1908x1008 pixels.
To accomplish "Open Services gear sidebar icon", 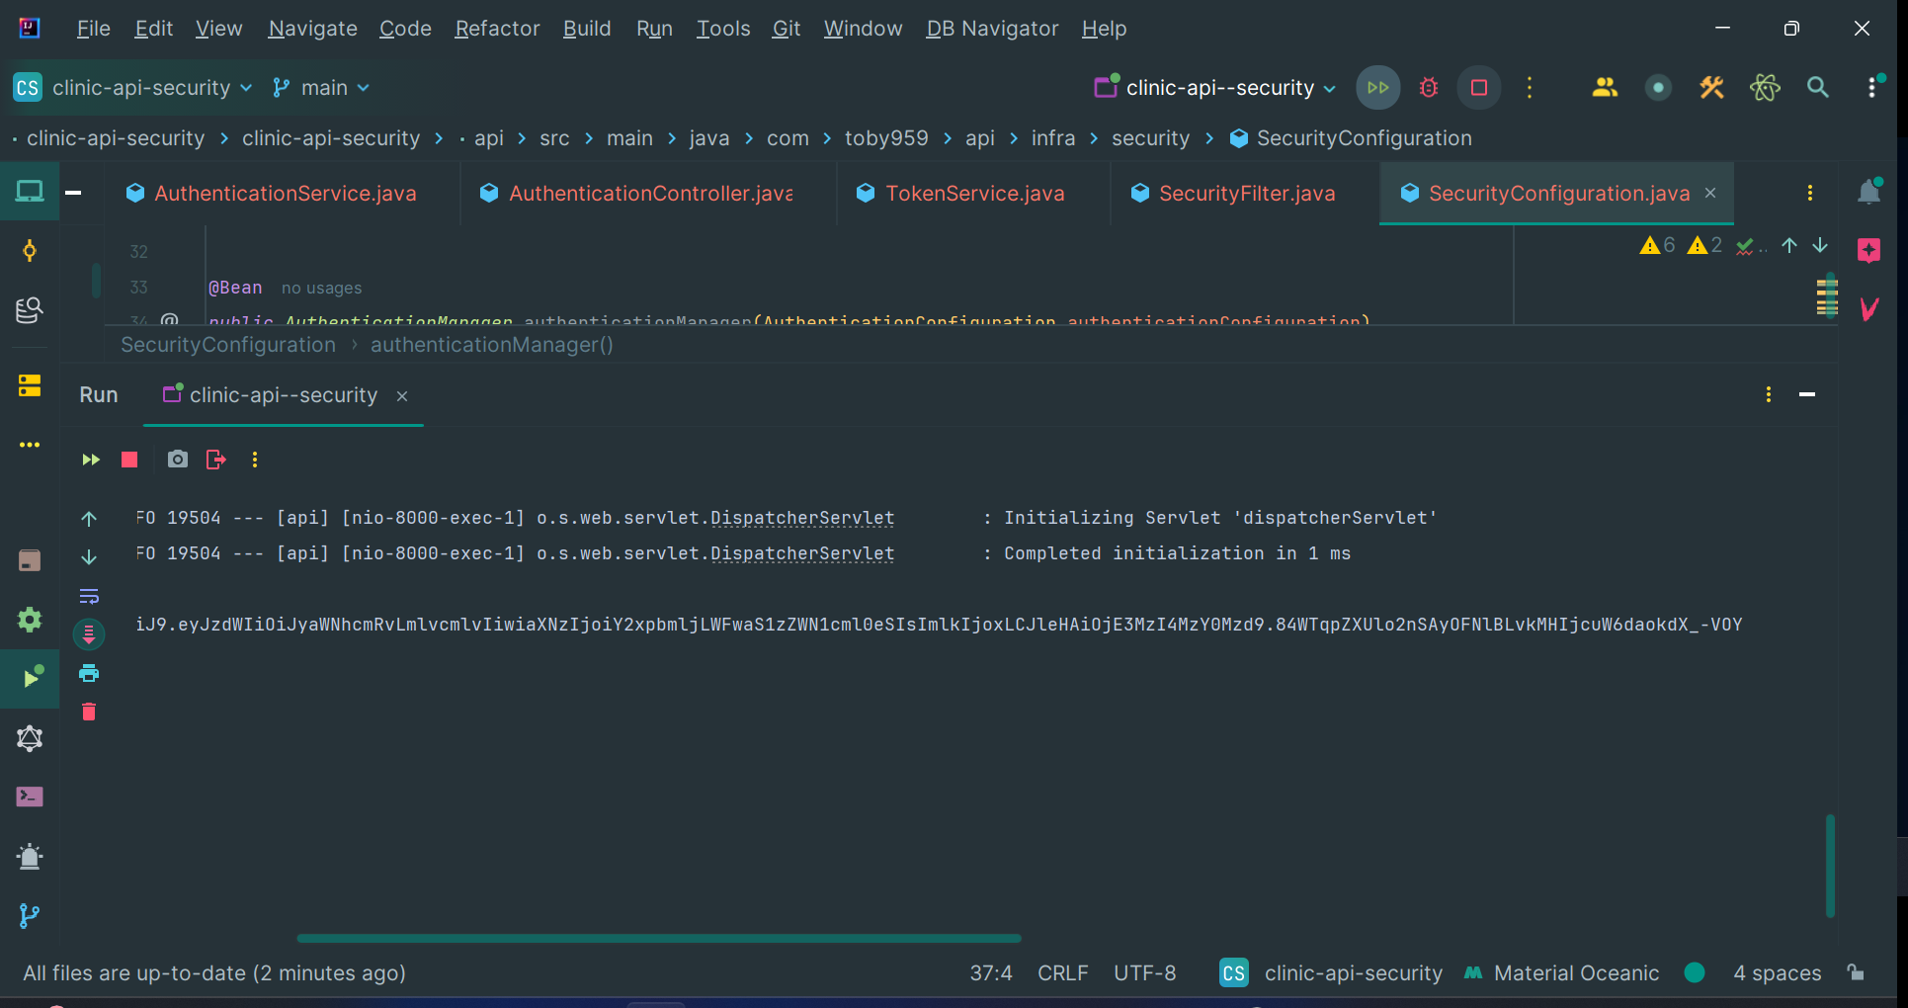I will (x=30, y=620).
